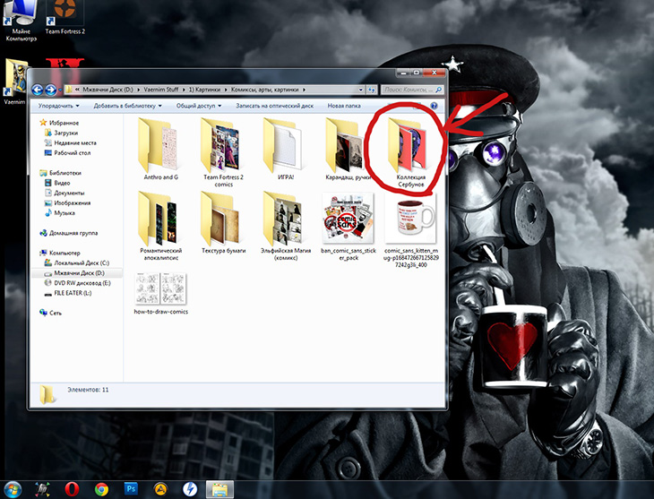Viewport: 654px width, 499px height.
Task: Click the Vaernim Stuff breadcrumb
Action: pos(161,90)
